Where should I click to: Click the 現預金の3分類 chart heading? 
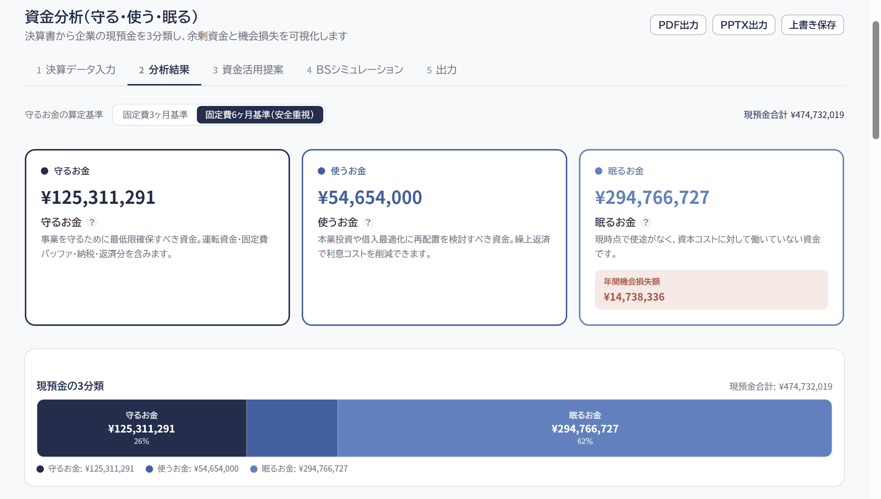[x=70, y=386]
